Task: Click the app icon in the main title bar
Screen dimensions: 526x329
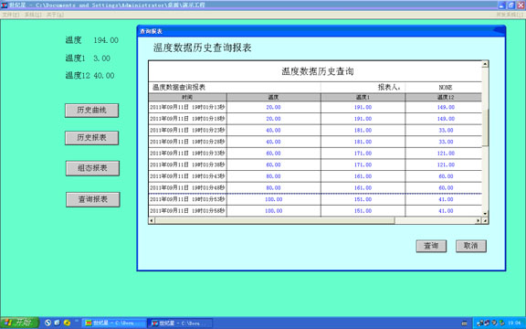Action: (4, 5)
